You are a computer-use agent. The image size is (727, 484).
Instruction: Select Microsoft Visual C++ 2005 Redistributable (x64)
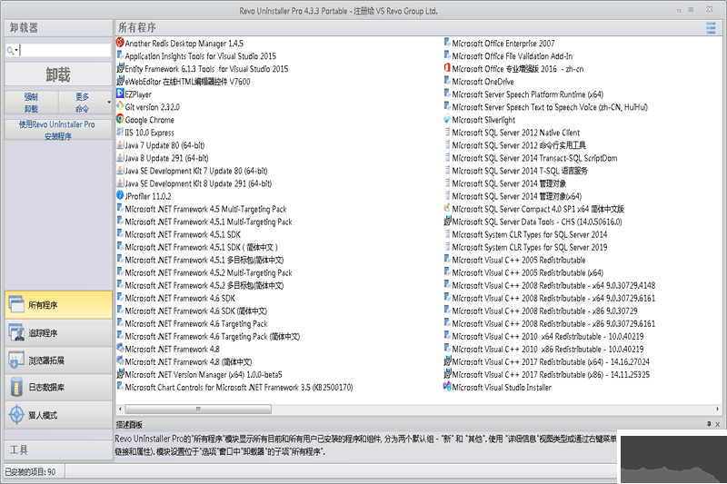523,272
